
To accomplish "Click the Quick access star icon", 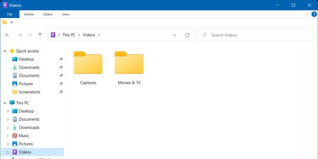I will coord(12,51).
